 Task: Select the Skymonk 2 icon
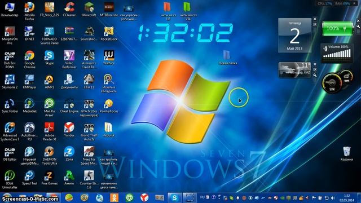(x=10, y=82)
